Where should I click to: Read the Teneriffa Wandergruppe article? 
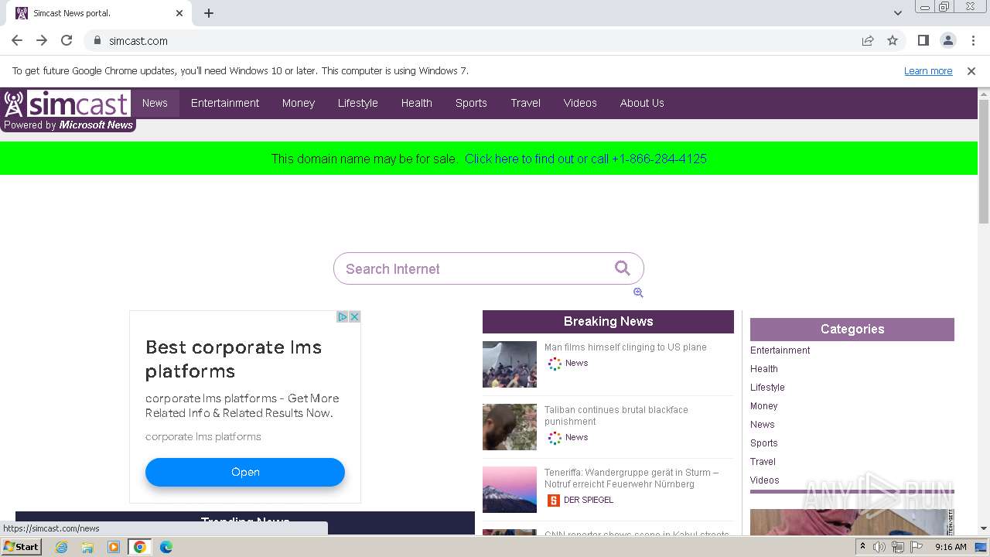tap(632, 478)
